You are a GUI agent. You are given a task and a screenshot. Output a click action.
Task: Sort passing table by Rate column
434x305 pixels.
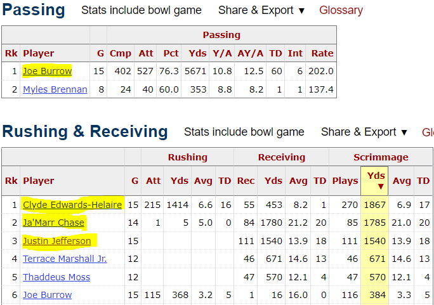pyautogui.click(x=322, y=53)
